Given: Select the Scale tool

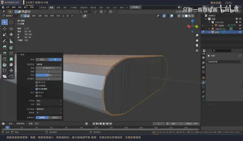Looking at the screenshot, I should coord(5,35).
